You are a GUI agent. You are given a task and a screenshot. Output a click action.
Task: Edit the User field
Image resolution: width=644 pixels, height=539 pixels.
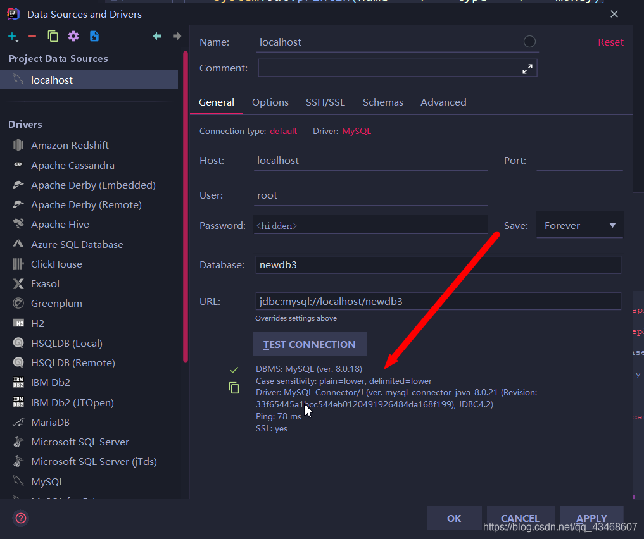[370, 195]
